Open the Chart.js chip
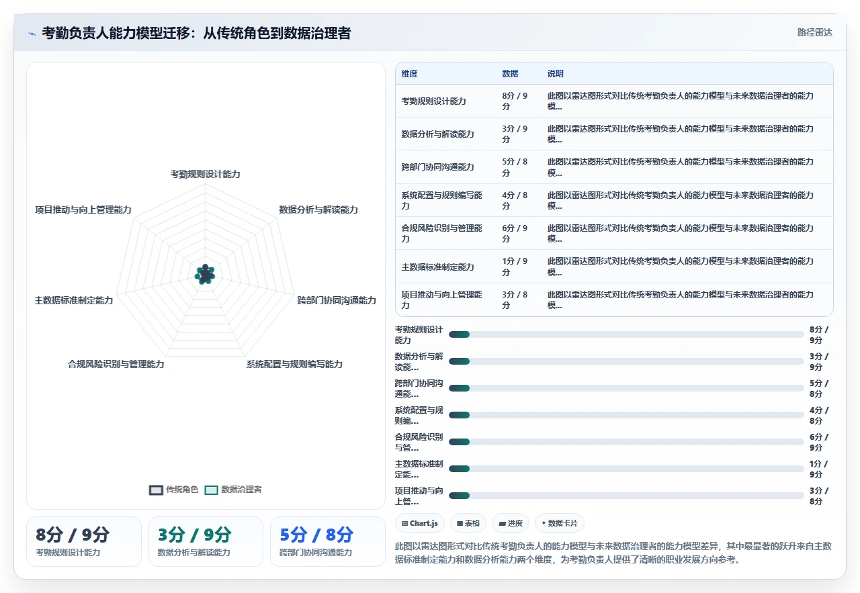This screenshot has width=860, height=593. pyautogui.click(x=419, y=523)
